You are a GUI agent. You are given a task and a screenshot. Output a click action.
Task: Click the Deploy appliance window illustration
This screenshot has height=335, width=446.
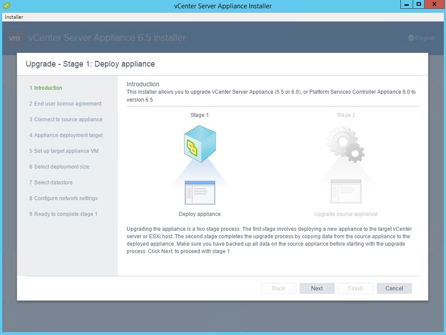[200, 192]
